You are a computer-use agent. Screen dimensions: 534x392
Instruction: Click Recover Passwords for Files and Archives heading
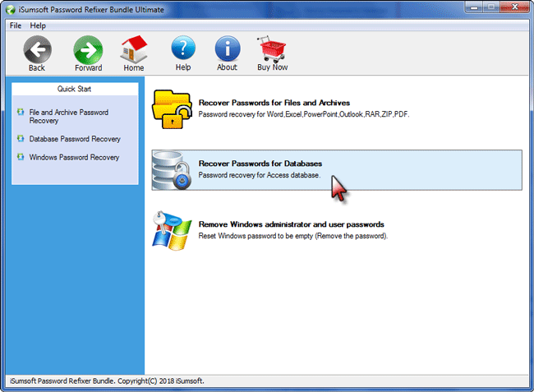274,103
